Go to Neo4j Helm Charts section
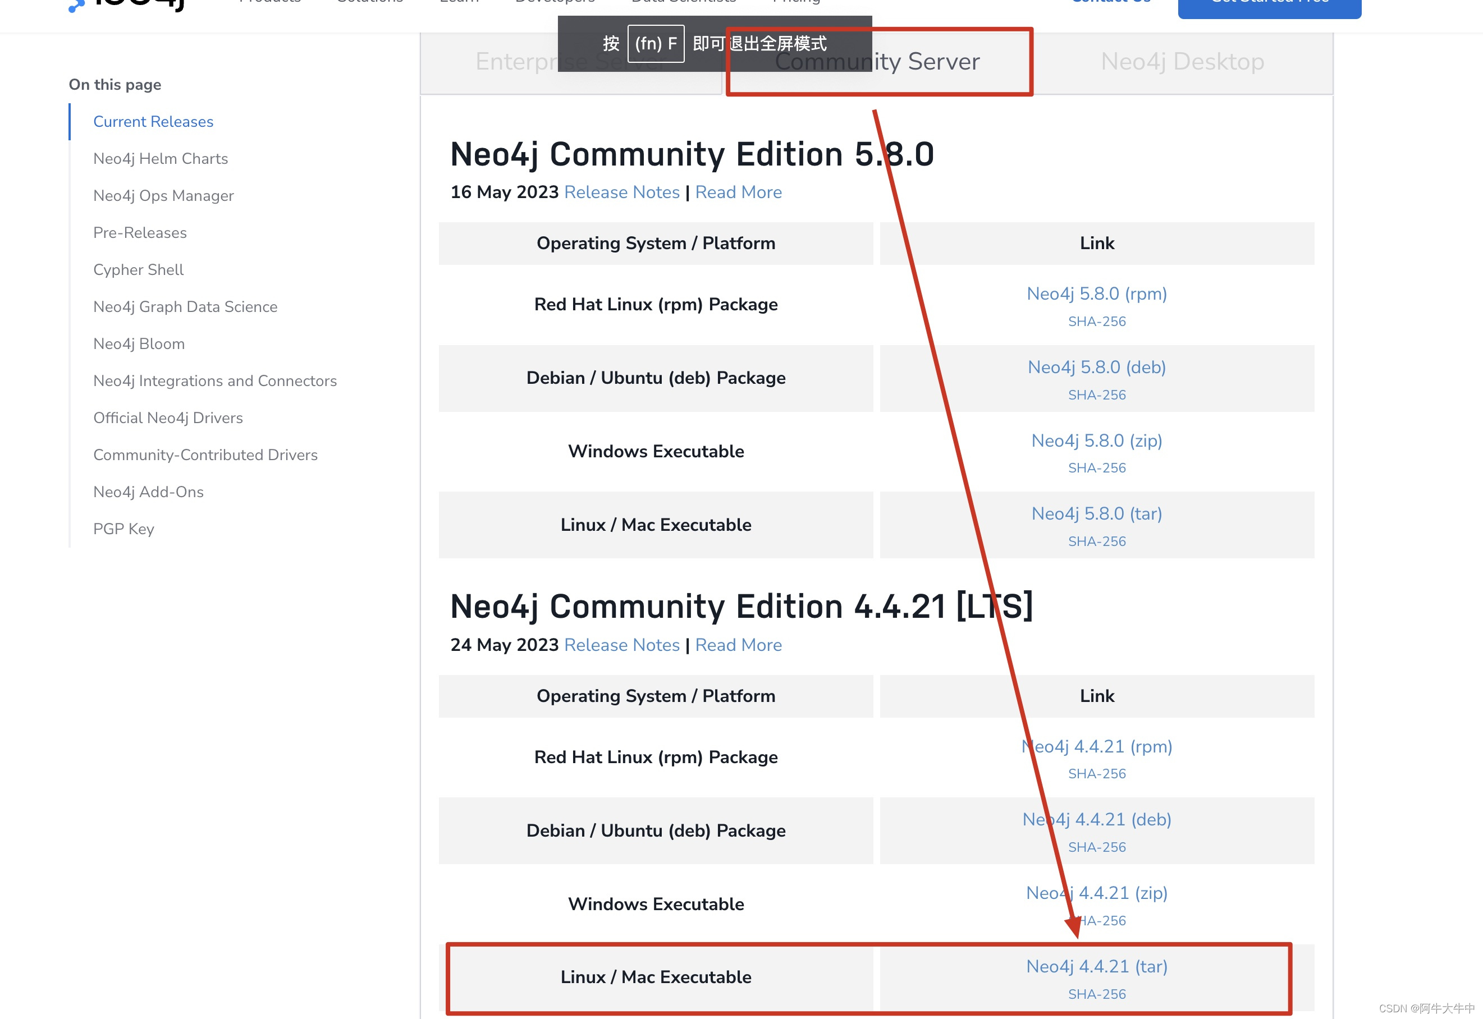 tap(161, 158)
